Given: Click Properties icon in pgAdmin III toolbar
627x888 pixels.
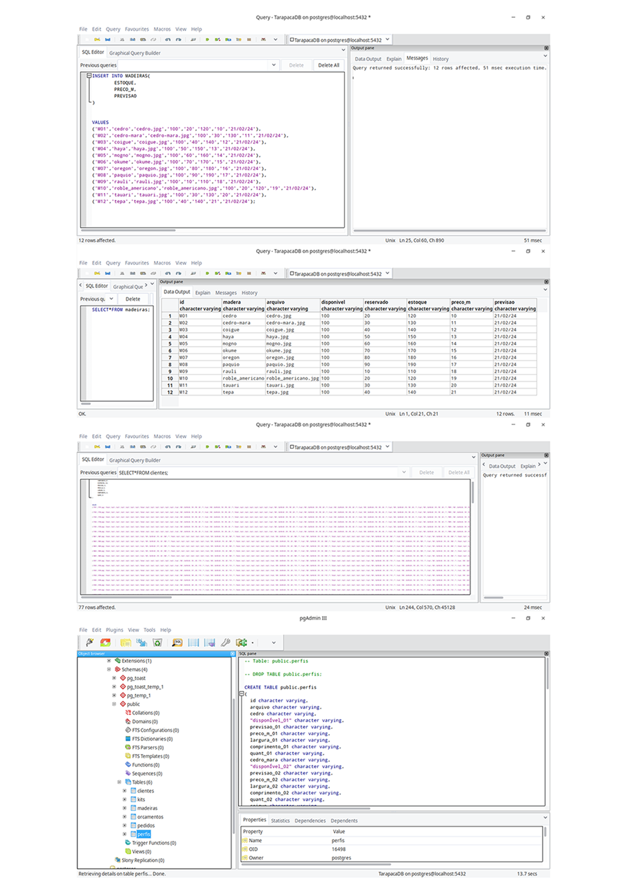Looking at the screenshot, I should click(126, 643).
